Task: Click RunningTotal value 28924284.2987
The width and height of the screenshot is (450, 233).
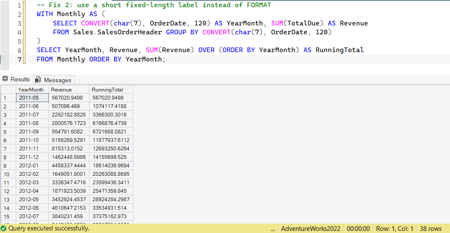Action: (x=111, y=199)
